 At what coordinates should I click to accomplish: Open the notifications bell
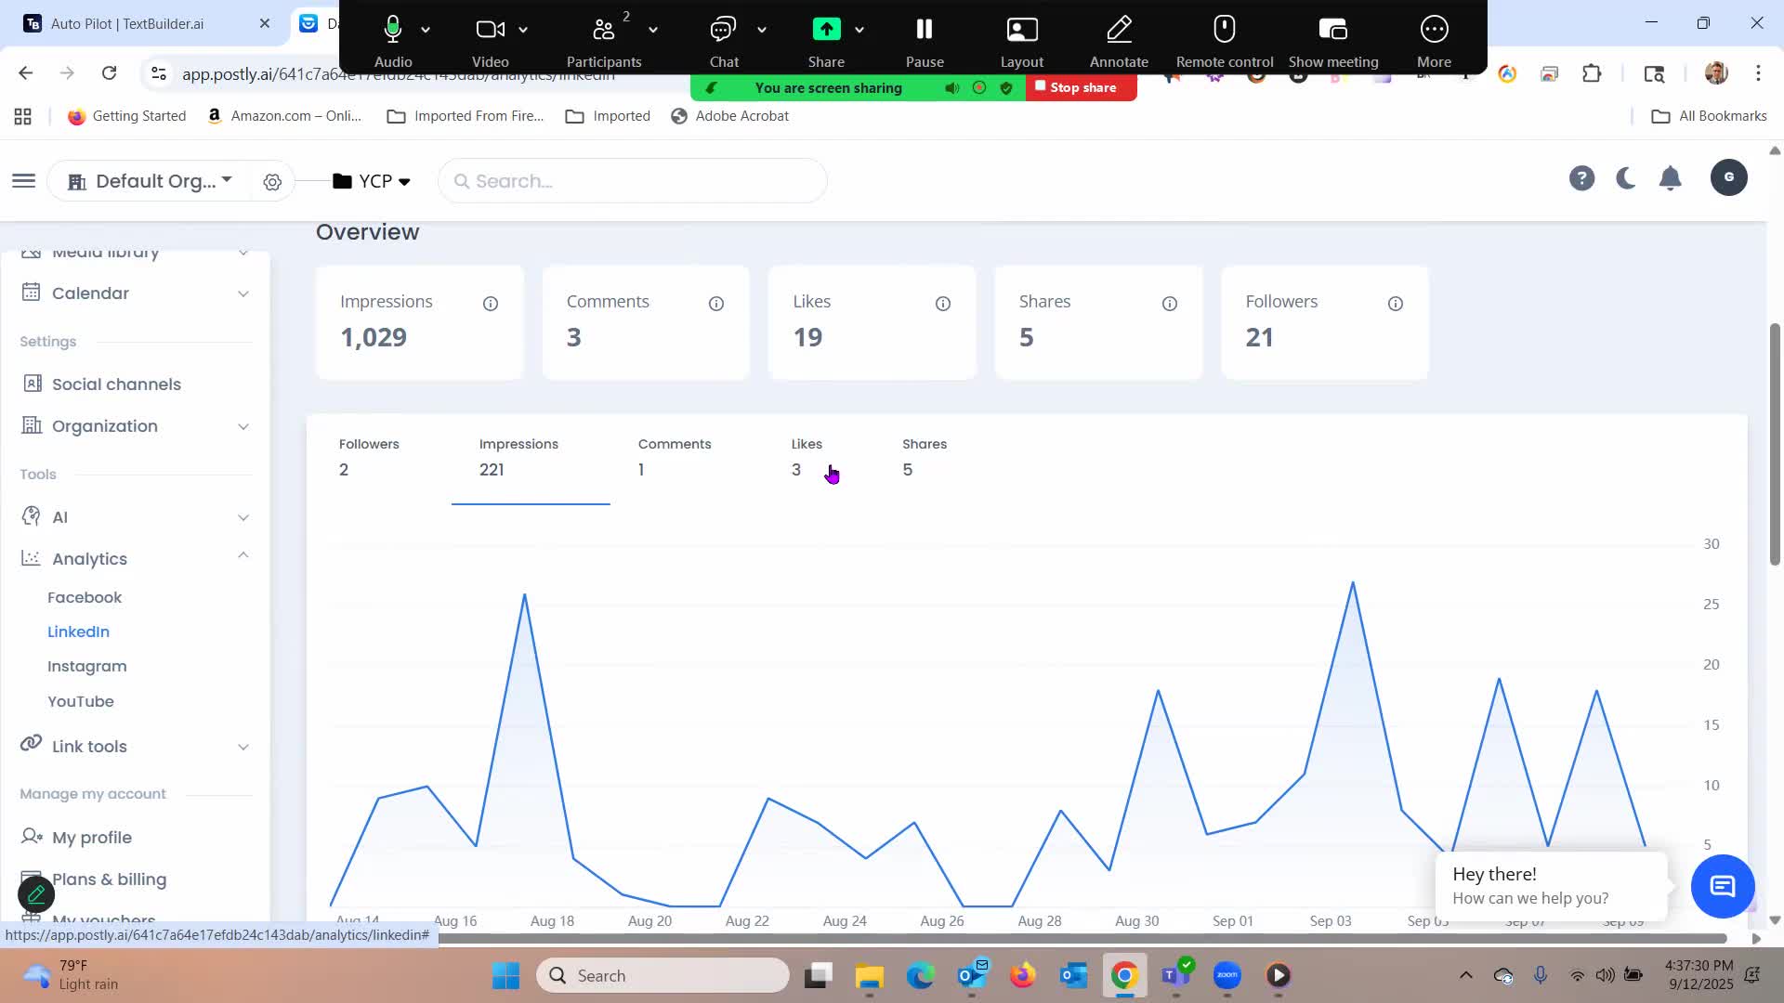[x=1670, y=178]
